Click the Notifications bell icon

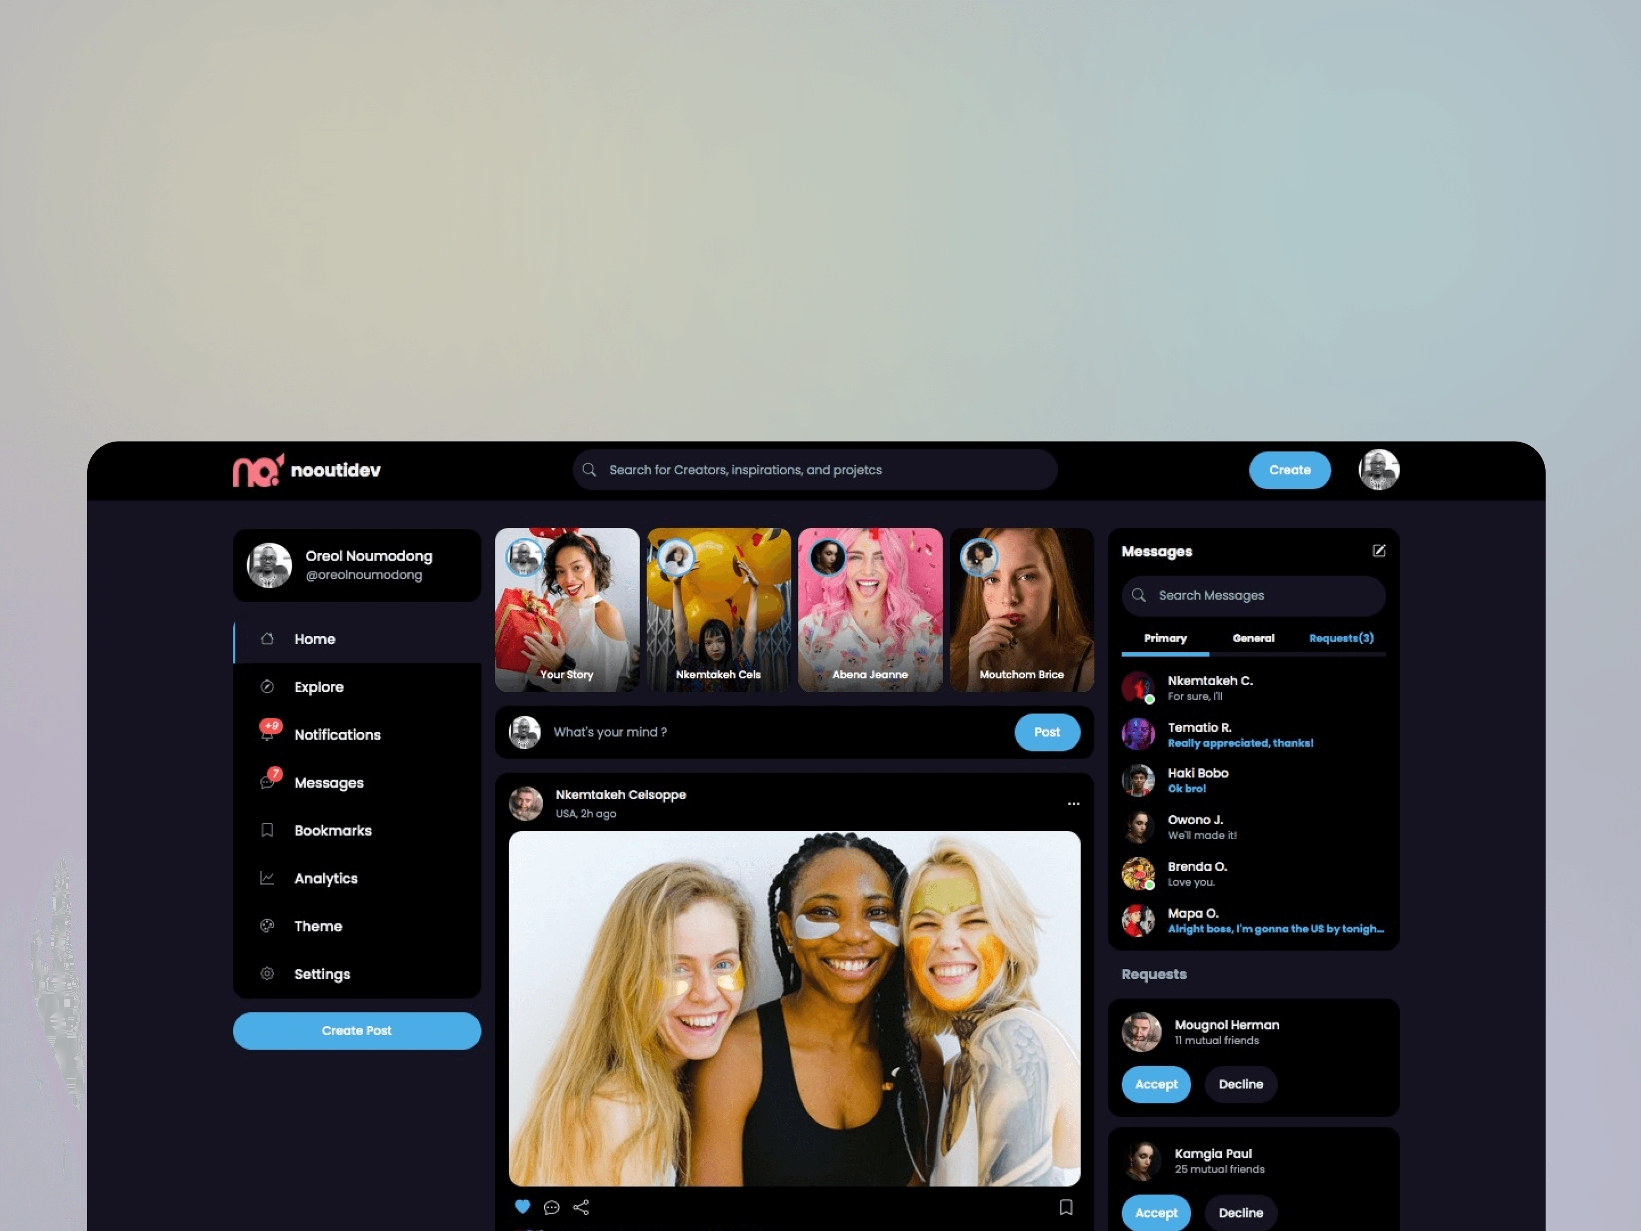coord(268,734)
